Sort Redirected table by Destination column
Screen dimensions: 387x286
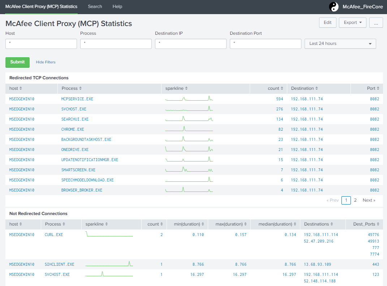click(x=304, y=88)
